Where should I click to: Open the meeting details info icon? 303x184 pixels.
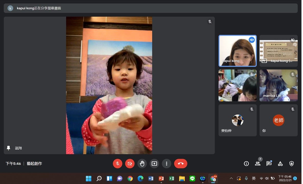click(246, 164)
